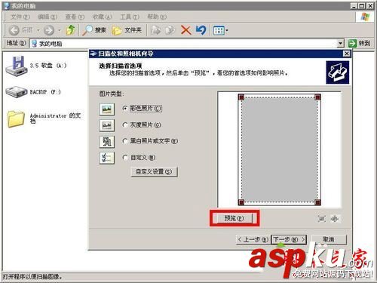This screenshot has width=377, height=283.
Task: Click the bottom-right crop handle
Action: 317,202
